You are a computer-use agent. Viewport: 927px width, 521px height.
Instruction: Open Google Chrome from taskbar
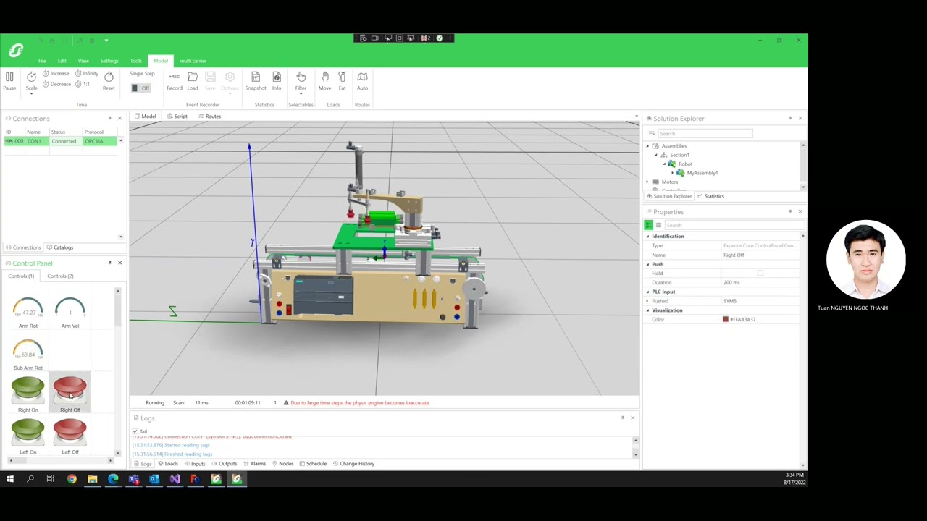72,479
